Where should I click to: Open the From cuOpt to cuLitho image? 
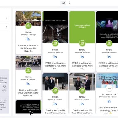[x=107, y=27]
